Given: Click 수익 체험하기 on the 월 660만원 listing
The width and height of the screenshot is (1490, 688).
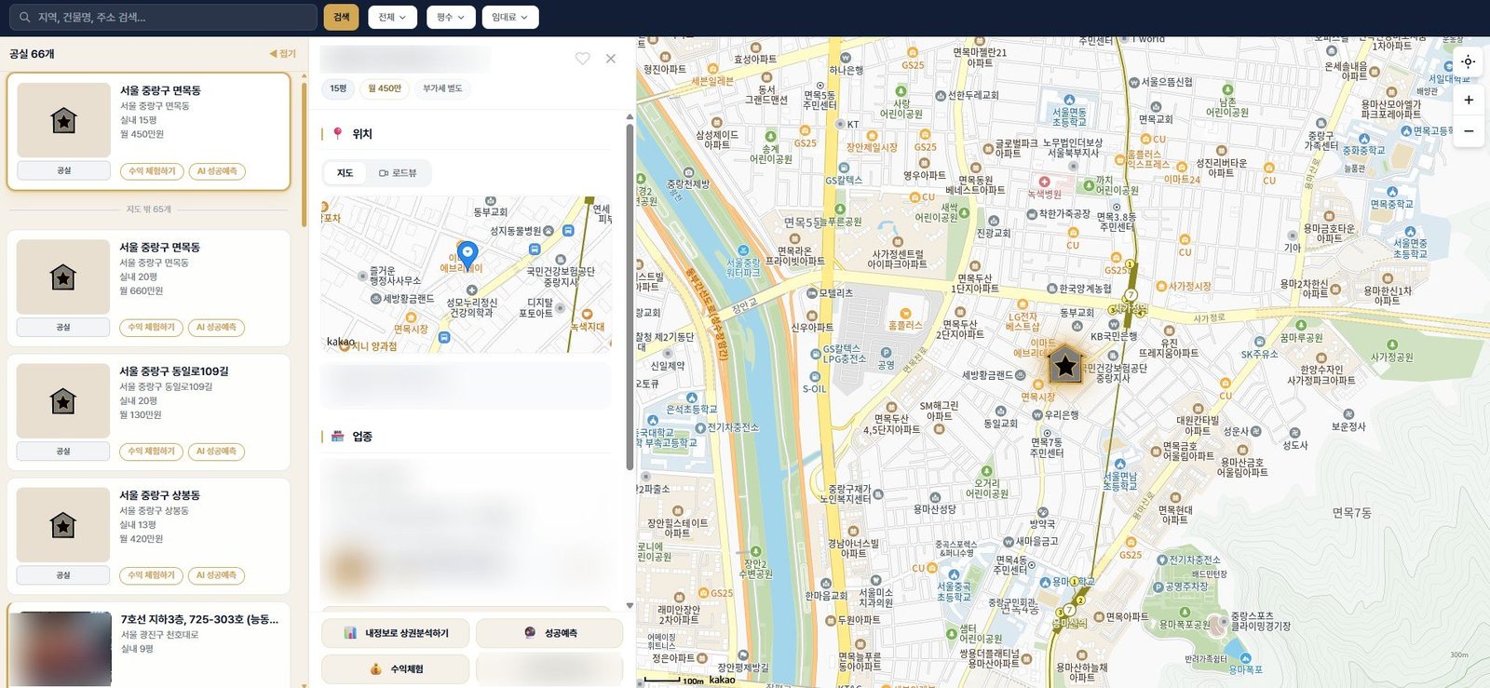Looking at the screenshot, I should (152, 328).
